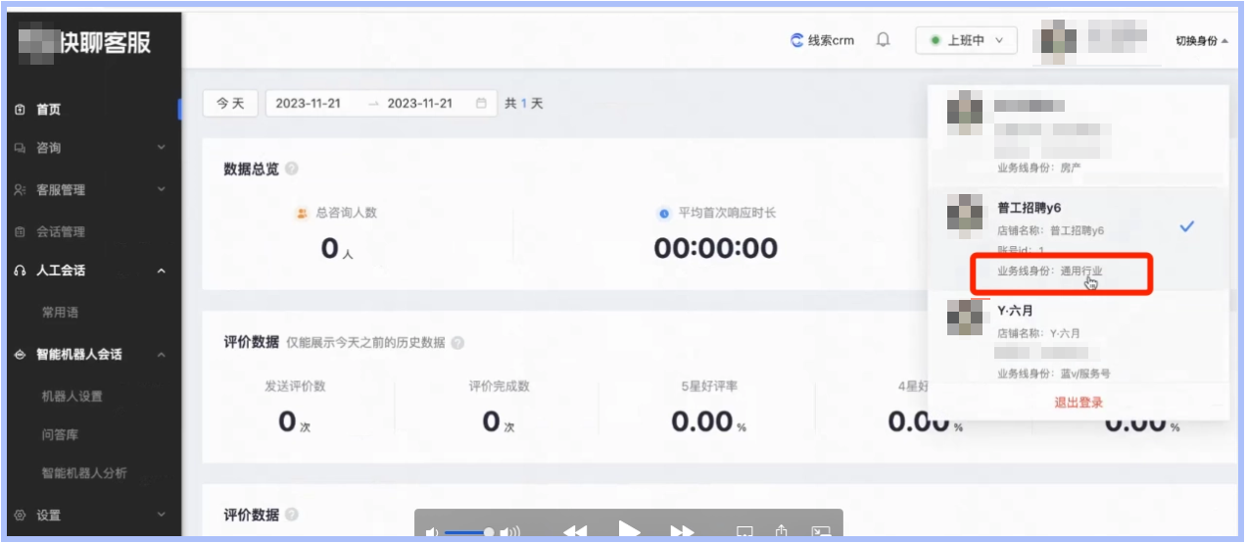Click the help icon next to 数据总览
Image resolution: width=1246 pixels, height=543 pixels.
(x=291, y=169)
